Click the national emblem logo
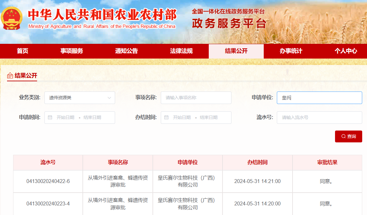The image size is (367, 215). pyautogui.click(x=12, y=19)
